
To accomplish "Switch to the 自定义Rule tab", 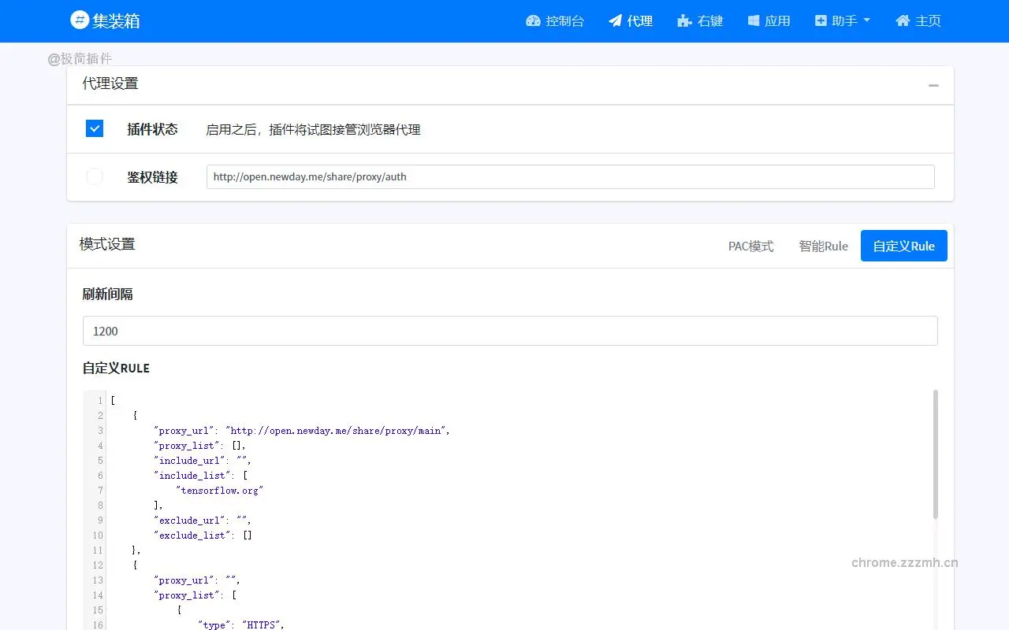I will tap(903, 246).
